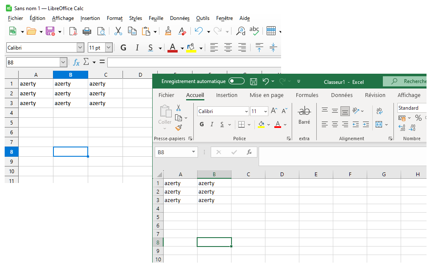Toggle Enregistrement automatique switch in Excel
435x266 pixels.
(x=236, y=81)
